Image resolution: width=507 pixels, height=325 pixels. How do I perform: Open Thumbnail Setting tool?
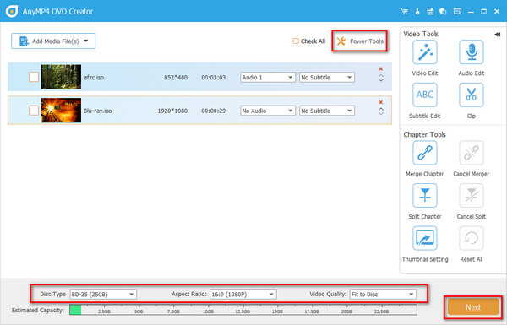(424, 238)
